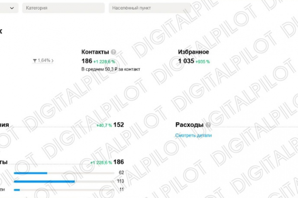The image size is (298, 198).
Task: Click the help icon next to Расходы
Action: pos(208,125)
